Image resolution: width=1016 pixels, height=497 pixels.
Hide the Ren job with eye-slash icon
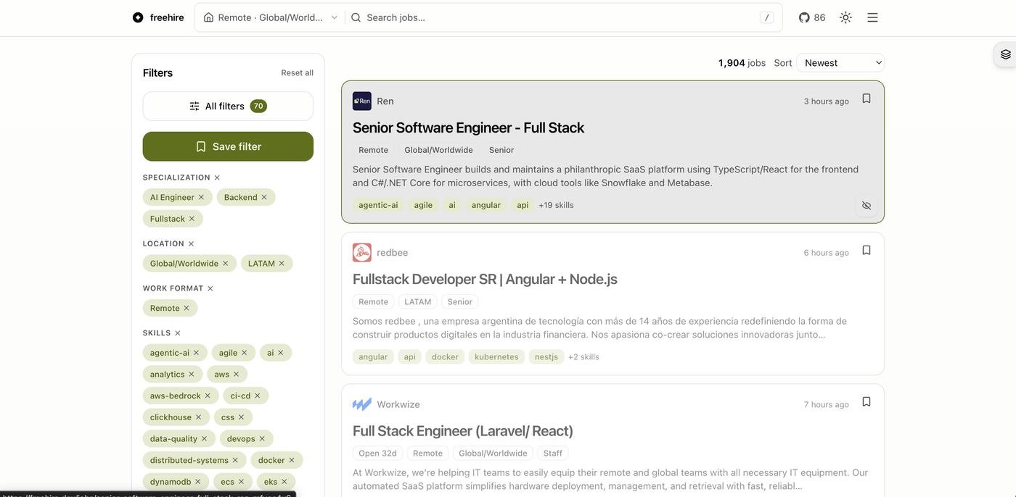[867, 206]
